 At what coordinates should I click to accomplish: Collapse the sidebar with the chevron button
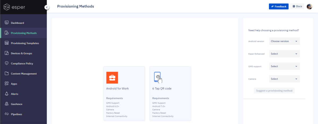tap(47, 7)
